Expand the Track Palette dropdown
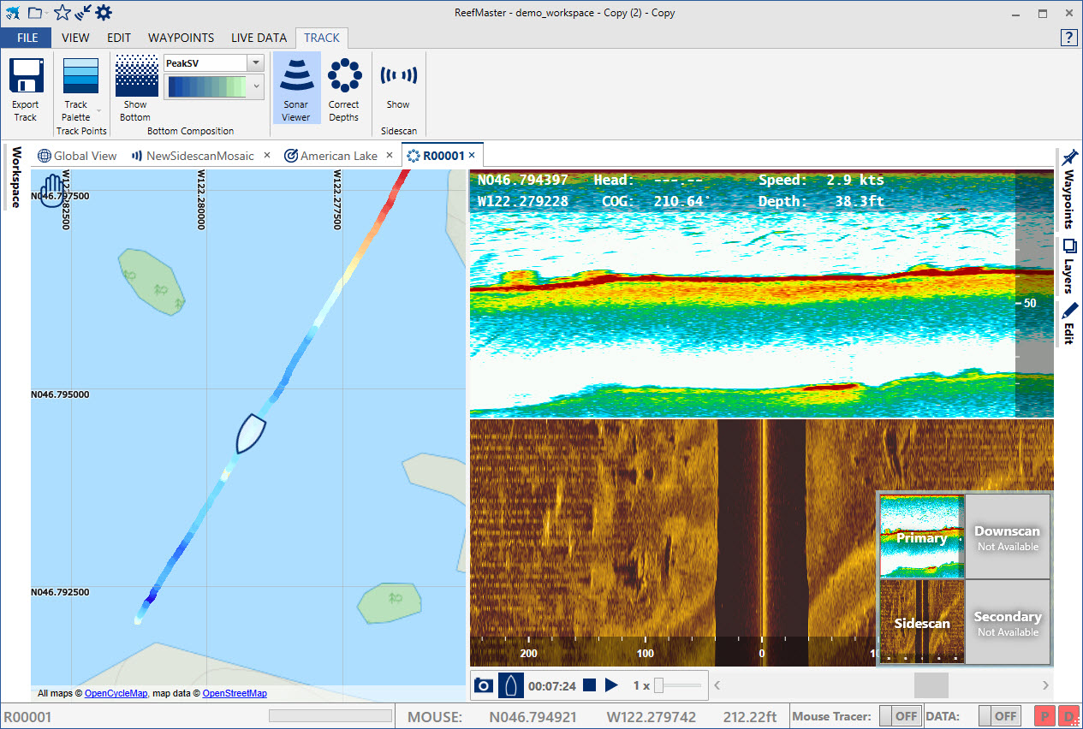The height and width of the screenshot is (729, 1083). click(98, 111)
